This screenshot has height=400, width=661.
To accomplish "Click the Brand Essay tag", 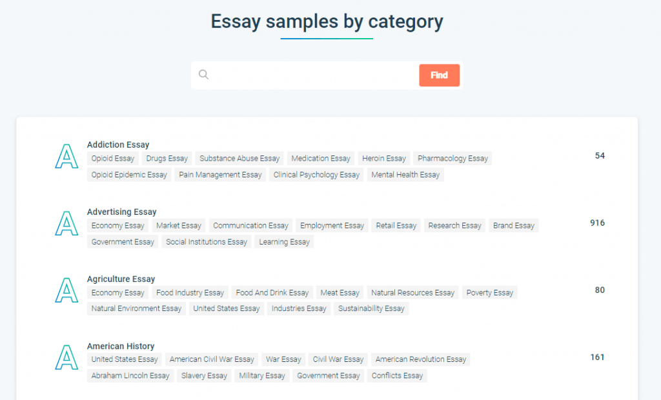I will point(513,225).
